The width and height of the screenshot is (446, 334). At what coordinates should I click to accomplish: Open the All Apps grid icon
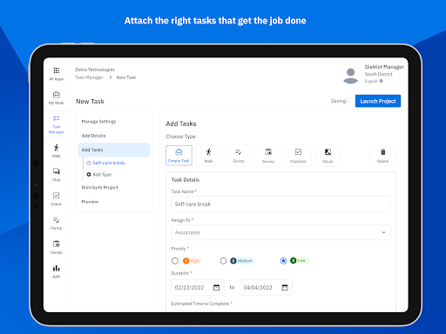[57, 70]
